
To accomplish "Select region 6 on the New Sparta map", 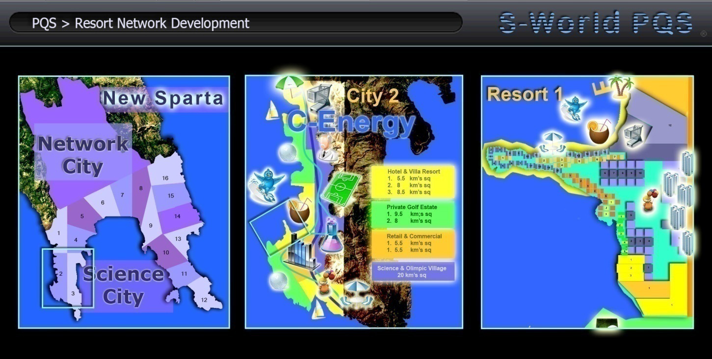I will pyautogui.click(x=103, y=203).
